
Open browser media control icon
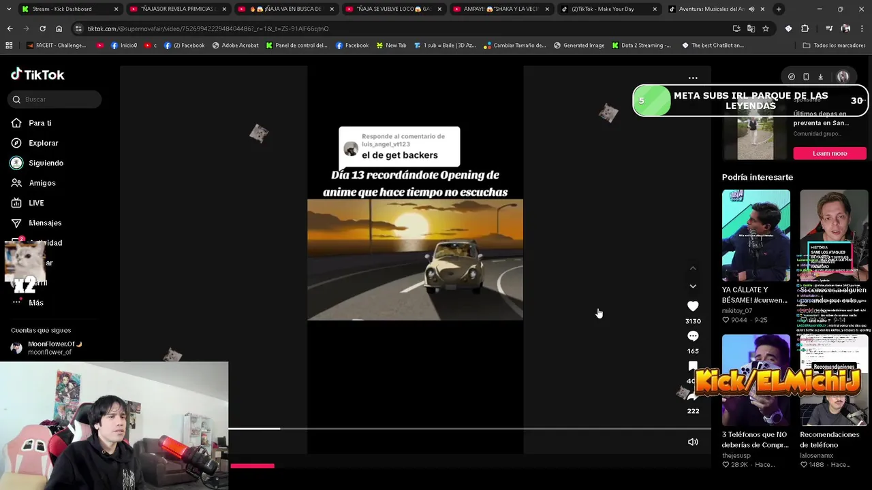click(x=829, y=29)
